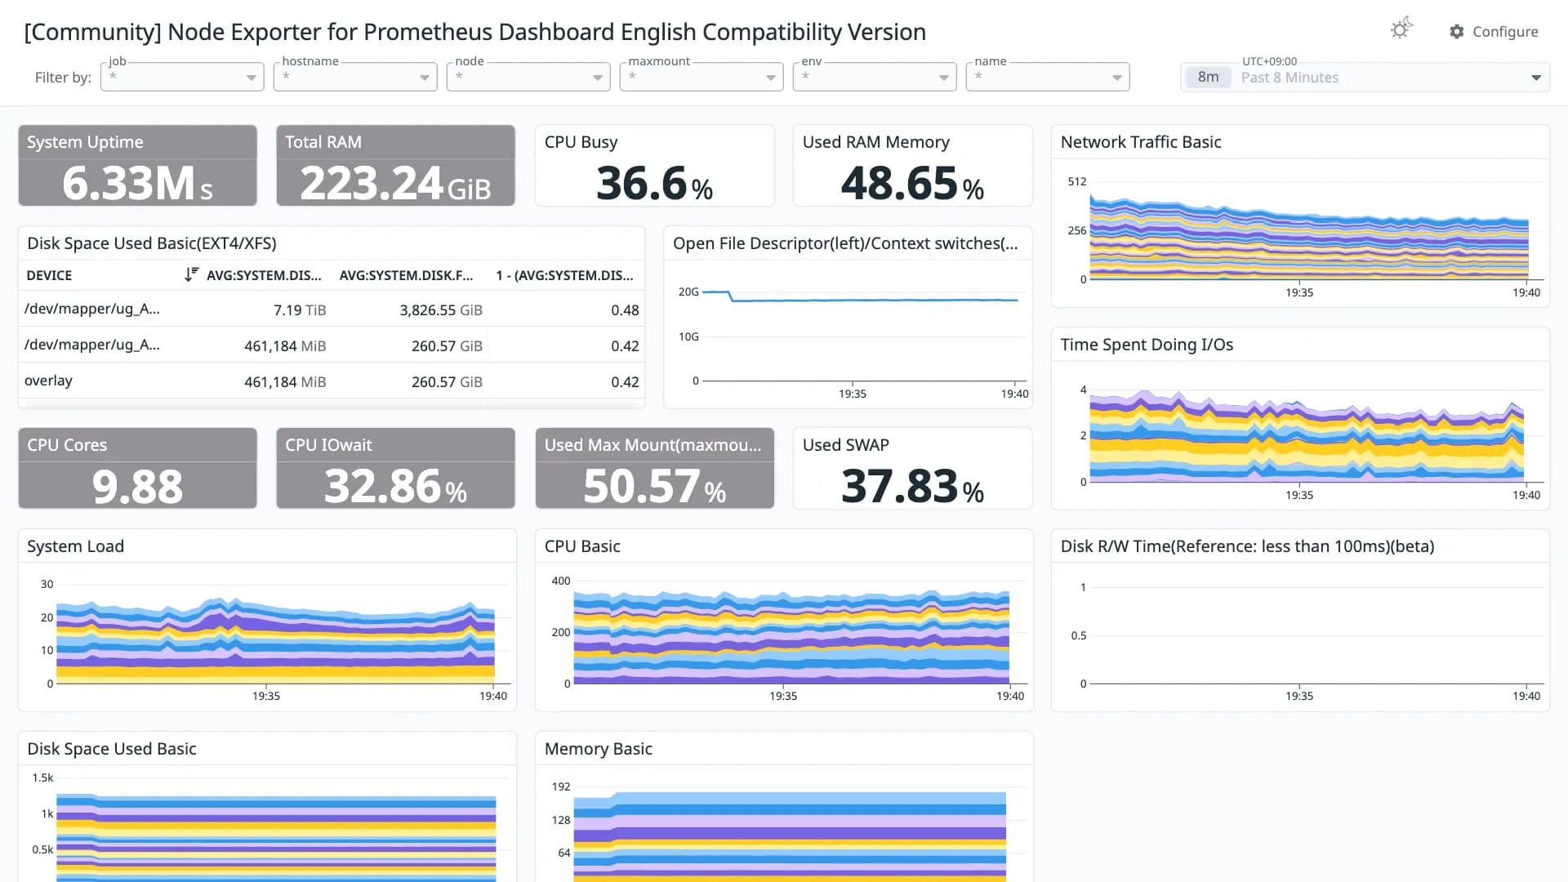Open the maxmount filter dropdown
This screenshot has width=1568, height=882.
(702, 77)
